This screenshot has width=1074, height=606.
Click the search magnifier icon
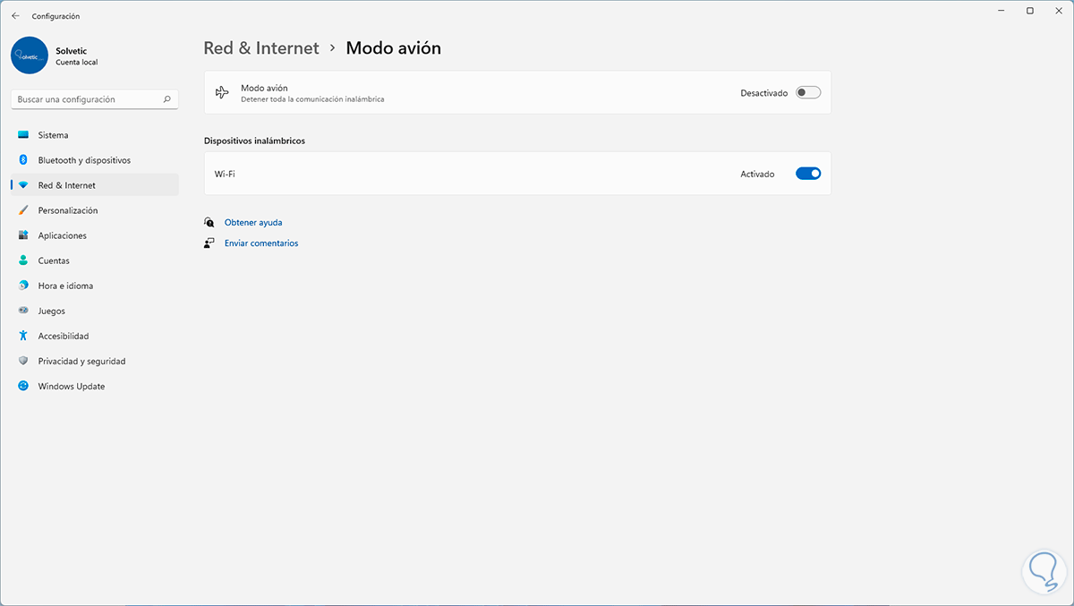(166, 99)
